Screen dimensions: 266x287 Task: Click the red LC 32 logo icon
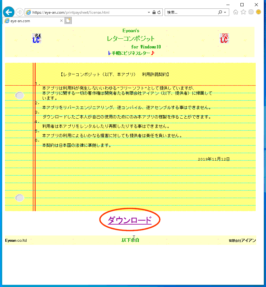tap(224, 38)
